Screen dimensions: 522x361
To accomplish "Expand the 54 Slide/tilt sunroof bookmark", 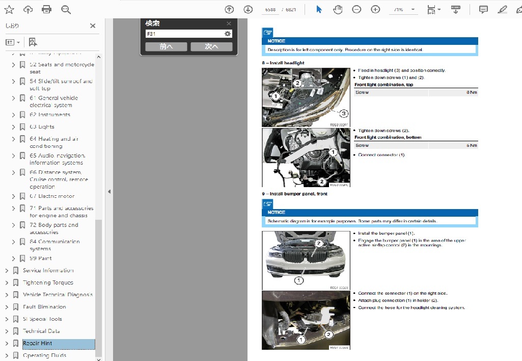I will click(13, 82).
